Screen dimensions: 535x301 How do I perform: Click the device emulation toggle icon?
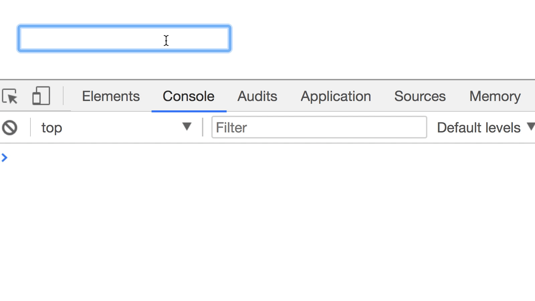coord(40,96)
